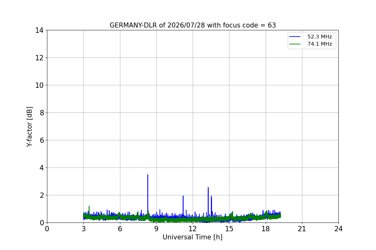The image size is (376, 250).
Task: Click the blue spike near 11 h
Action: [x=183, y=196]
